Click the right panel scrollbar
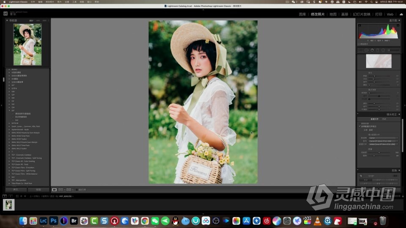Viewport: 406px width, 228px height. 402,135
